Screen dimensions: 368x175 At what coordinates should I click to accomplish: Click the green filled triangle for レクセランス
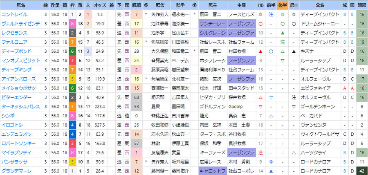pos(283,33)
